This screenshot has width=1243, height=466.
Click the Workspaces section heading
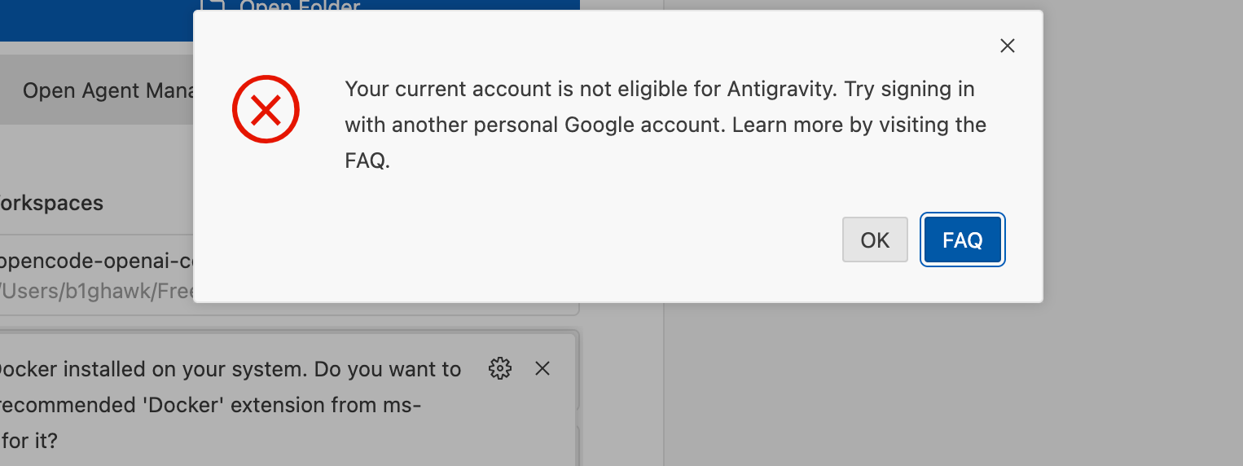[x=51, y=202]
